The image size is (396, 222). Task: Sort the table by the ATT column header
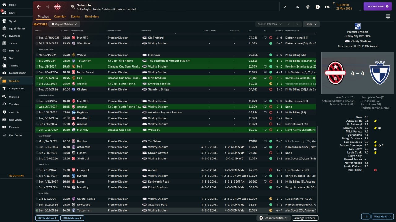[250, 31]
